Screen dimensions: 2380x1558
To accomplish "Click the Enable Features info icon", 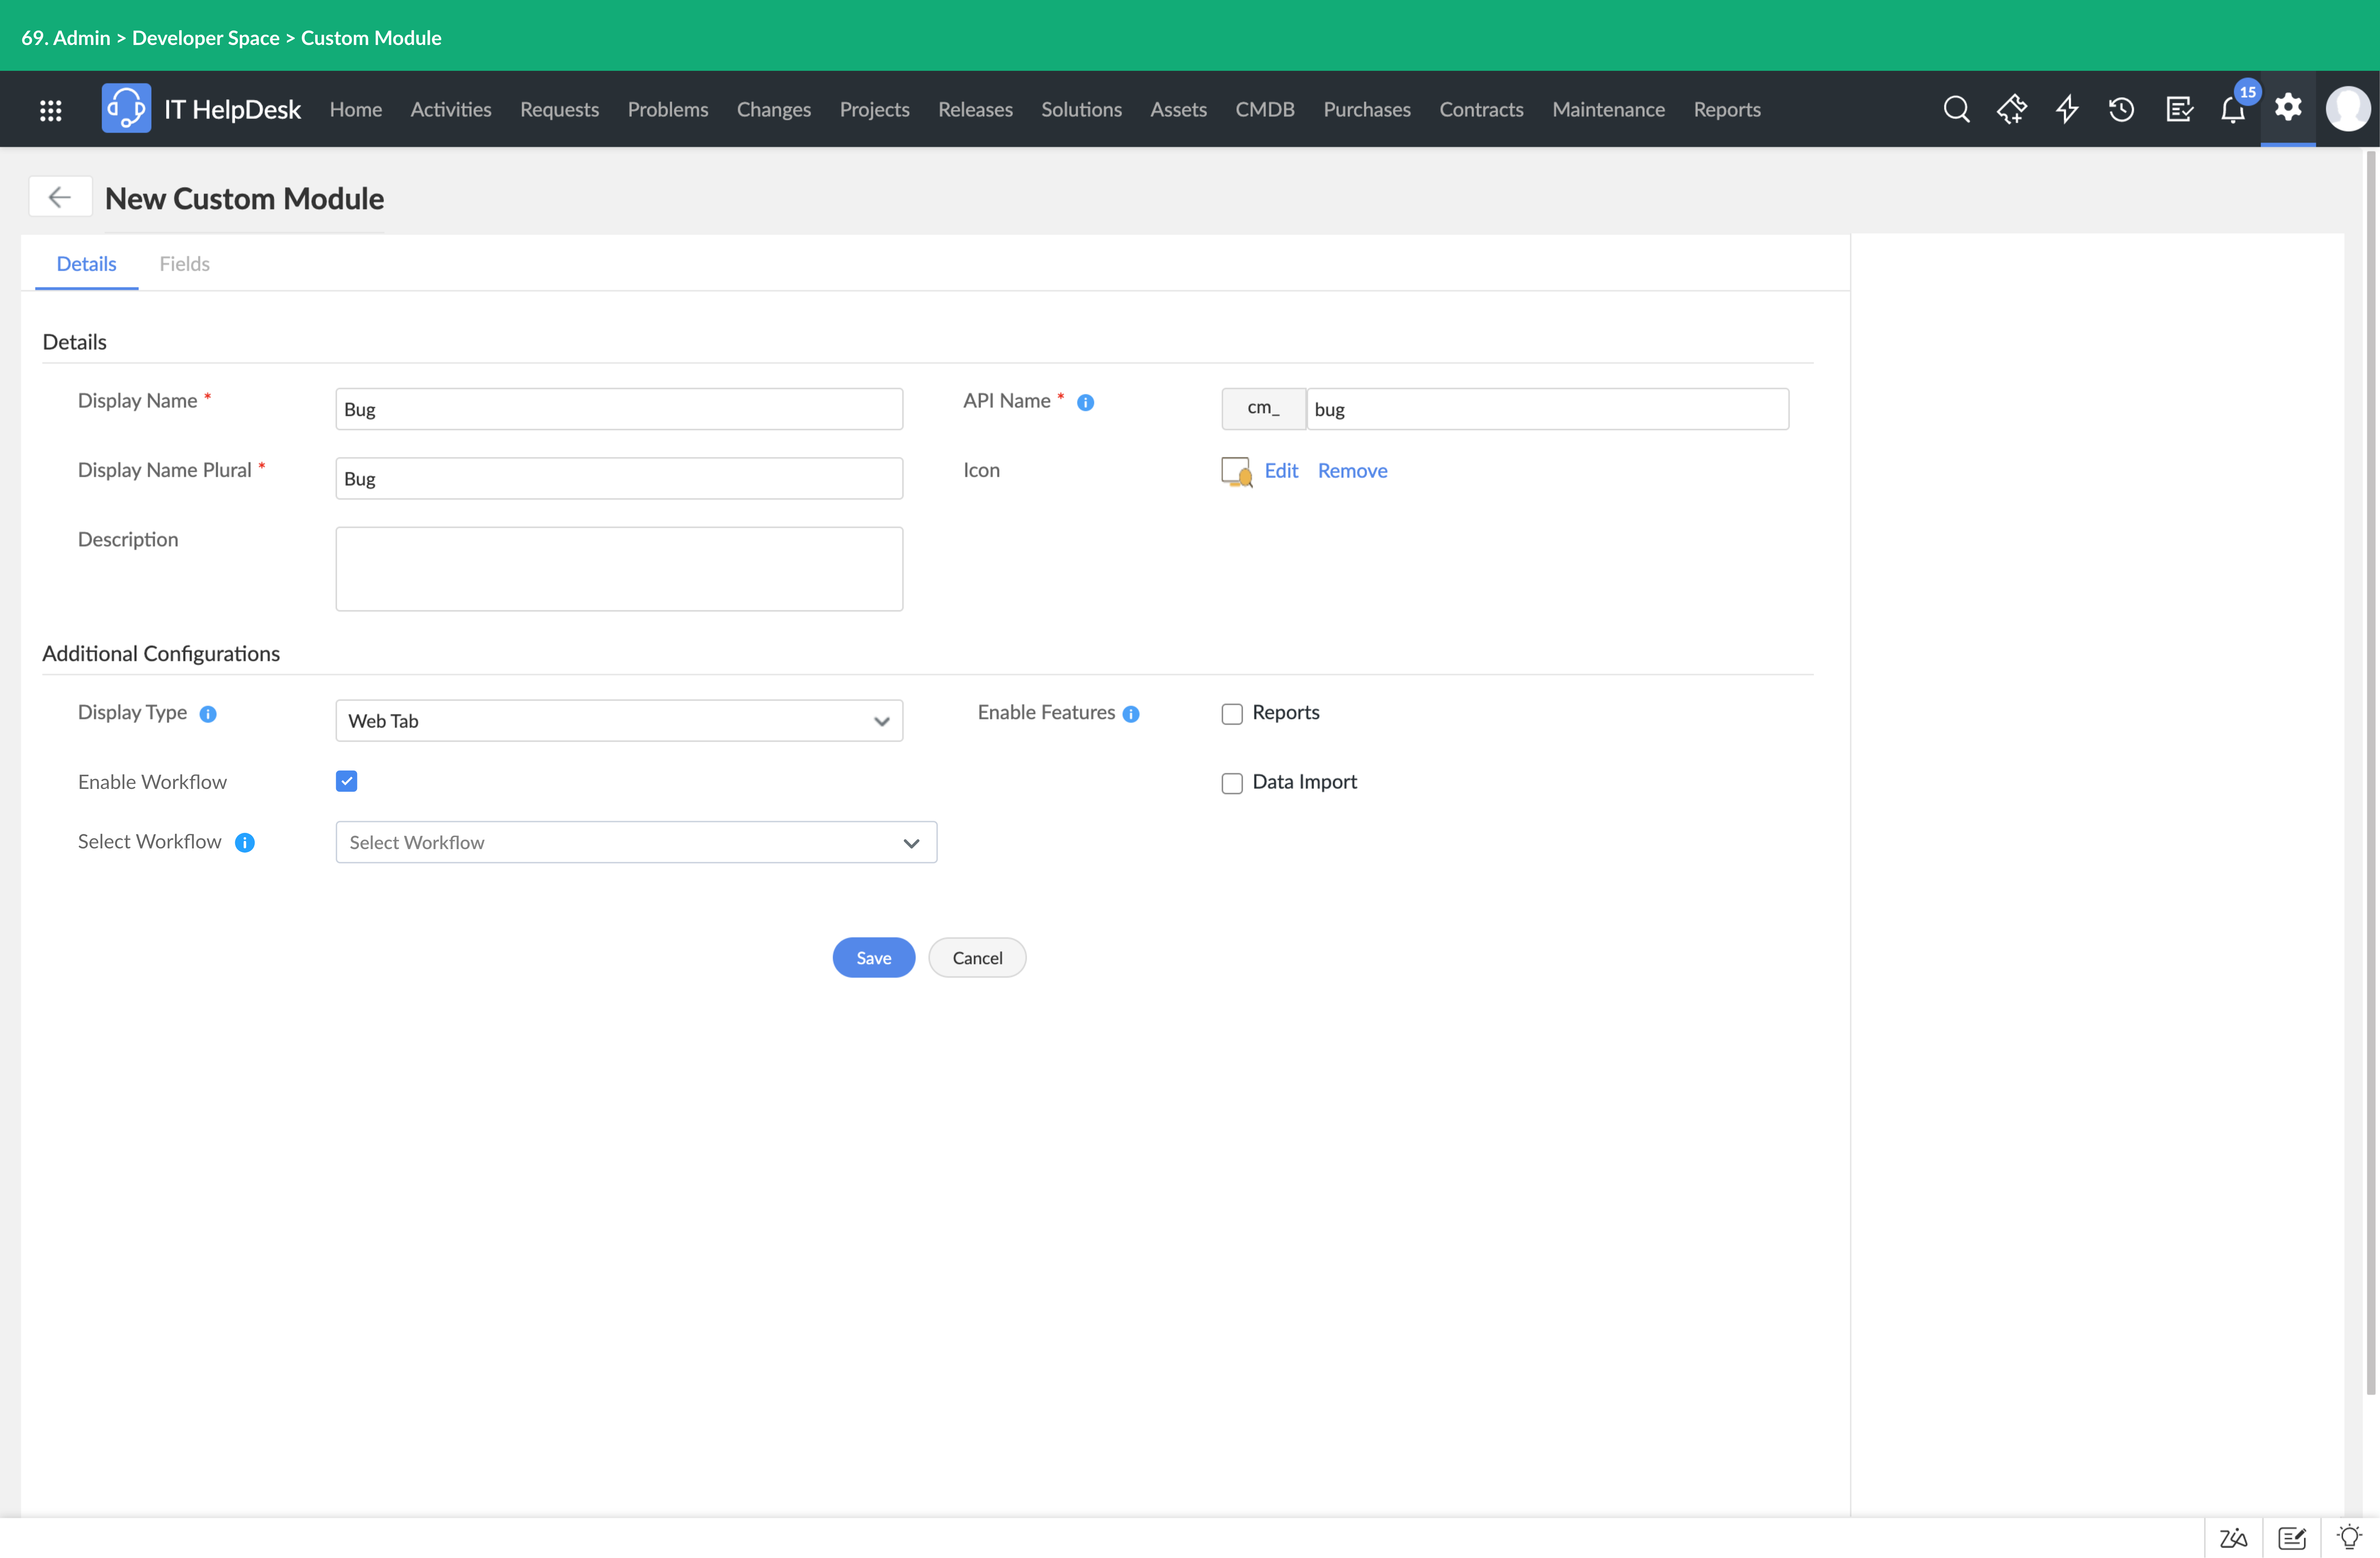I will (x=1131, y=714).
